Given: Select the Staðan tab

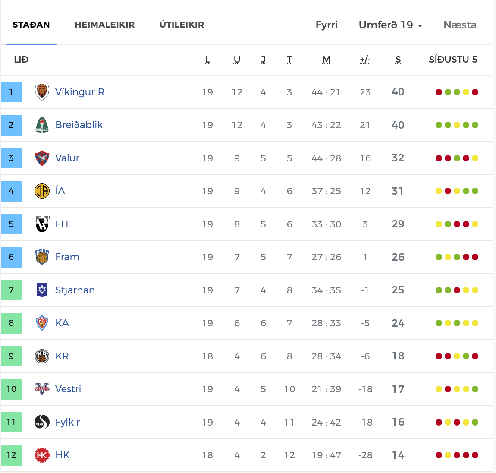Looking at the screenshot, I should (31, 25).
